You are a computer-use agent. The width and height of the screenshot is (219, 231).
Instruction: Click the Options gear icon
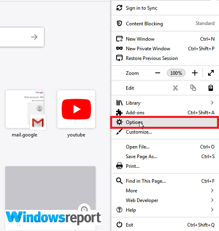[119, 122]
